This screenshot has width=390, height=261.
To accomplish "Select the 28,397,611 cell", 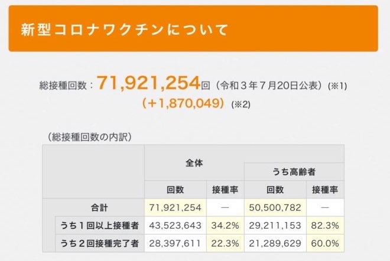I will point(175,242).
